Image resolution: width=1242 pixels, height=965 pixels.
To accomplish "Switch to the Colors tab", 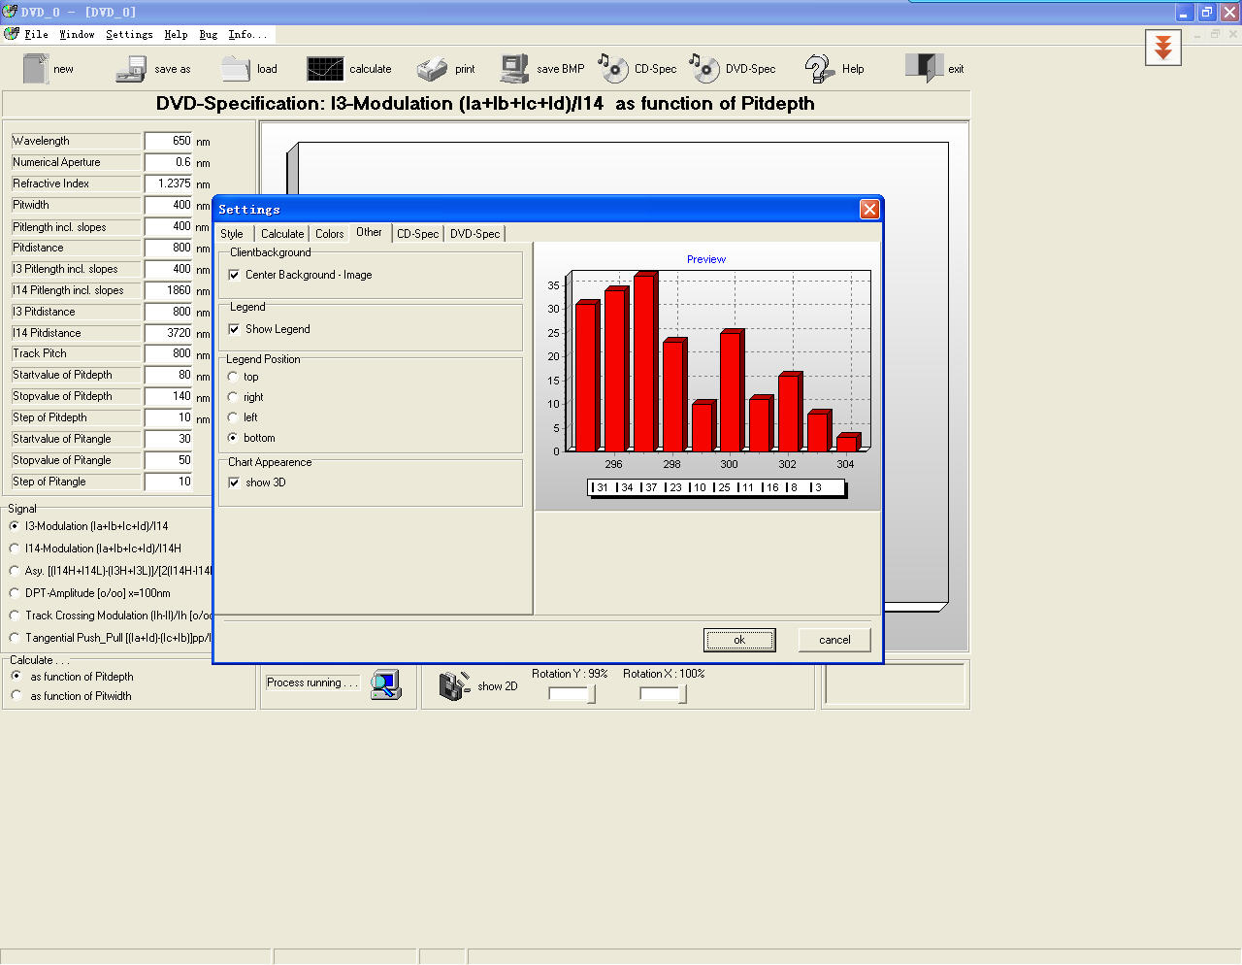I will point(330,234).
